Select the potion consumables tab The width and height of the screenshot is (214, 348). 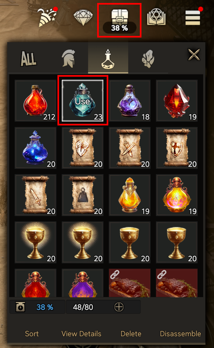coord(108,59)
